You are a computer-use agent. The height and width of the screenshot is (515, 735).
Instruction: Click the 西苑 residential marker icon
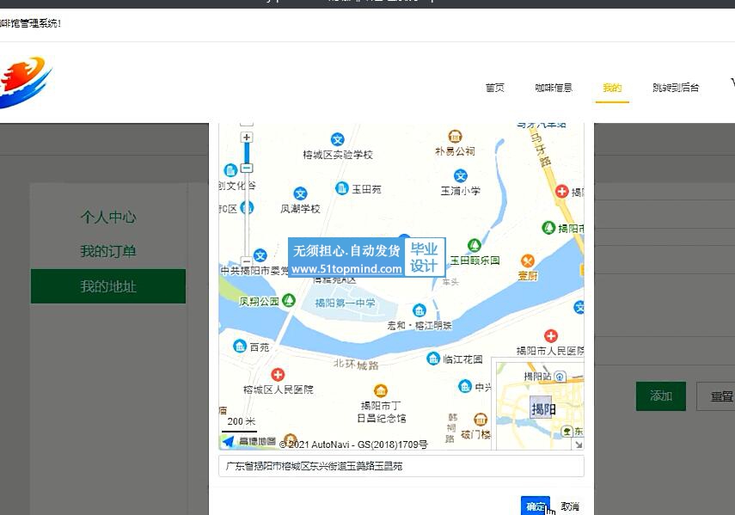[x=240, y=346]
